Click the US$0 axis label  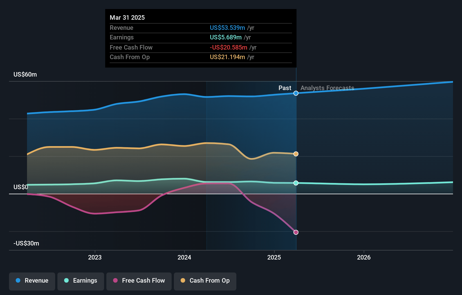pyautogui.click(x=21, y=187)
